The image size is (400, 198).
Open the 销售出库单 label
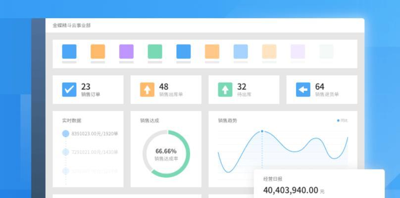click(171, 95)
